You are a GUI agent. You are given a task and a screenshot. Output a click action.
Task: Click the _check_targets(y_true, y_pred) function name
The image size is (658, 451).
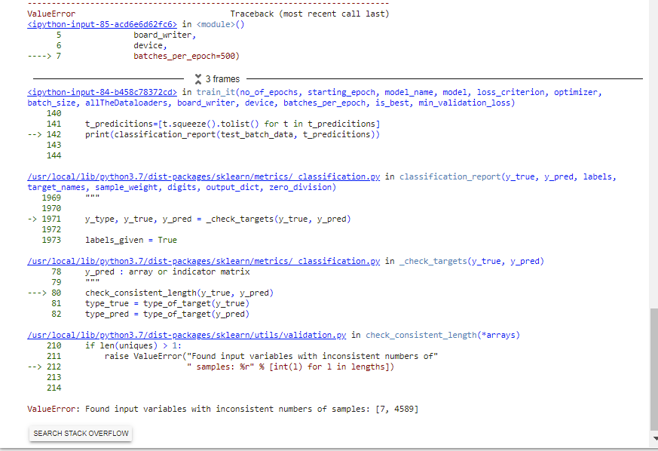coord(471,261)
